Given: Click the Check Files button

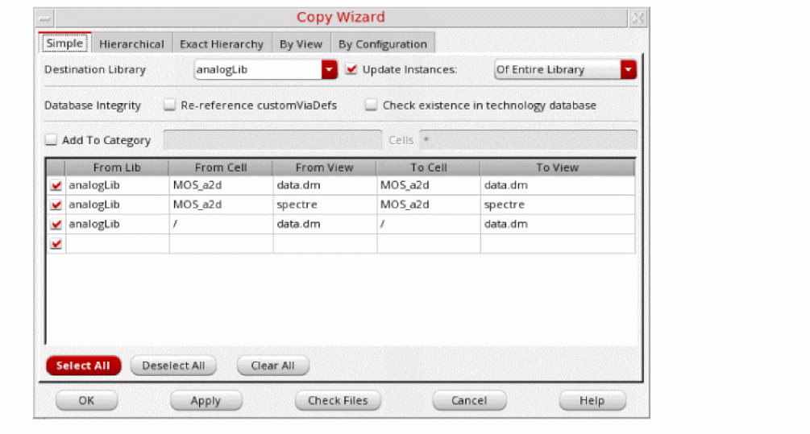Looking at the screenshot, I should (338, 400).
